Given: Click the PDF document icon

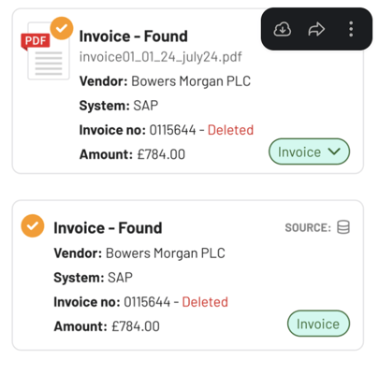Looking at the screenshot, I should coord(45,50).
